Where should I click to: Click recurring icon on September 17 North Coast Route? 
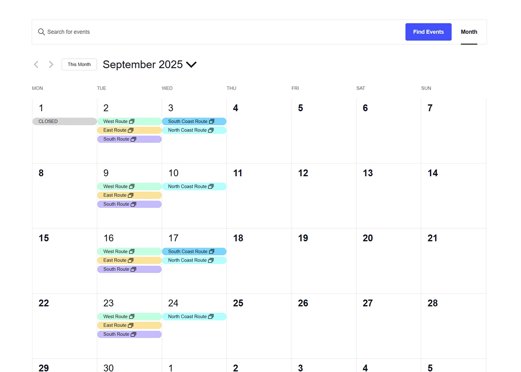coord(211,260)
